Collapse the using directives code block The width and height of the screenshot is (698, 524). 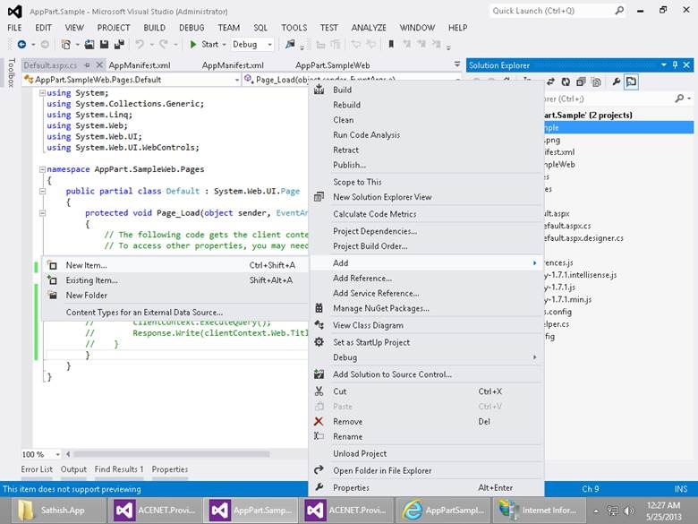42,92
